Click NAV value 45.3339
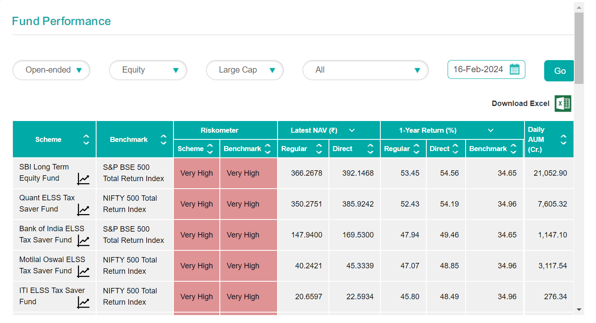Screen dimensions: 596x323 [x=360, y=266]
